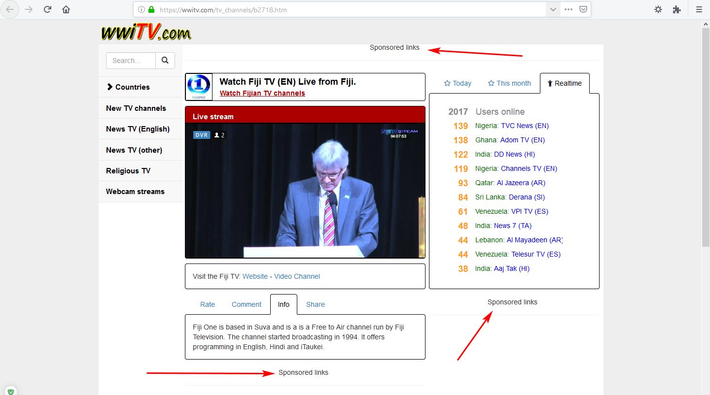Open the Watch Fijian TV channels link
Screen dimensions: 710x395
262,93
